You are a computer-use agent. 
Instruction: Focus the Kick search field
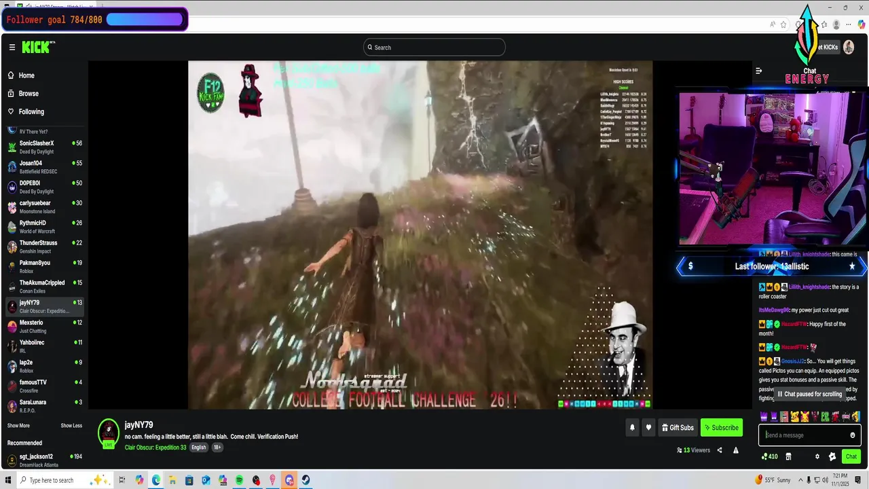(434, 47)
